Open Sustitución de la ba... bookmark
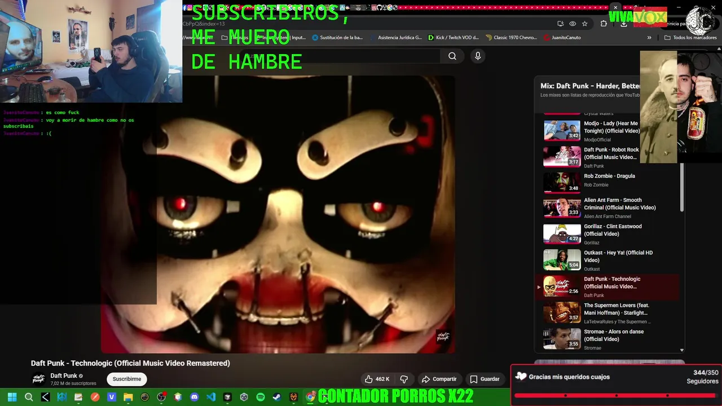722x406 pixels. (x=337, y=38)
